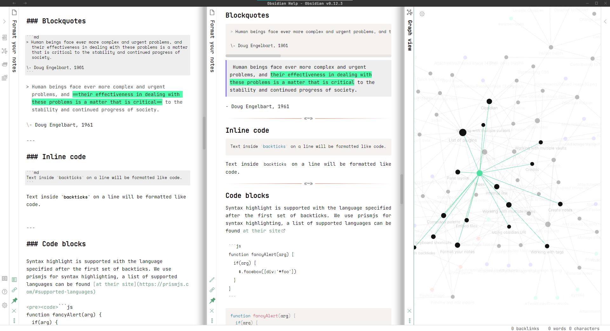
Task: Select the 'Using obsidian URI' graph node
Action: point(509,227)
